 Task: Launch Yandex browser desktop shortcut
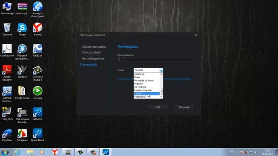click(x=38, y=29)
